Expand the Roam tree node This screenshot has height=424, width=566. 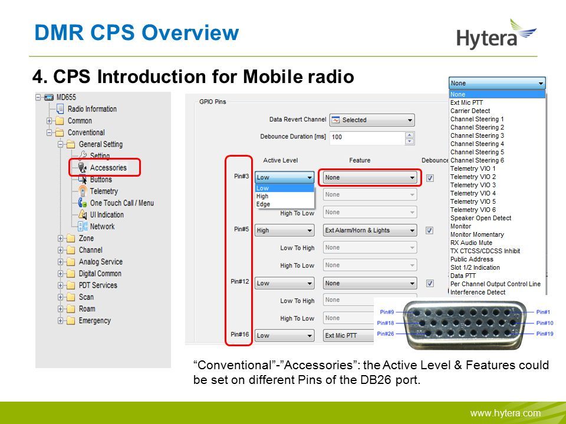60,309
